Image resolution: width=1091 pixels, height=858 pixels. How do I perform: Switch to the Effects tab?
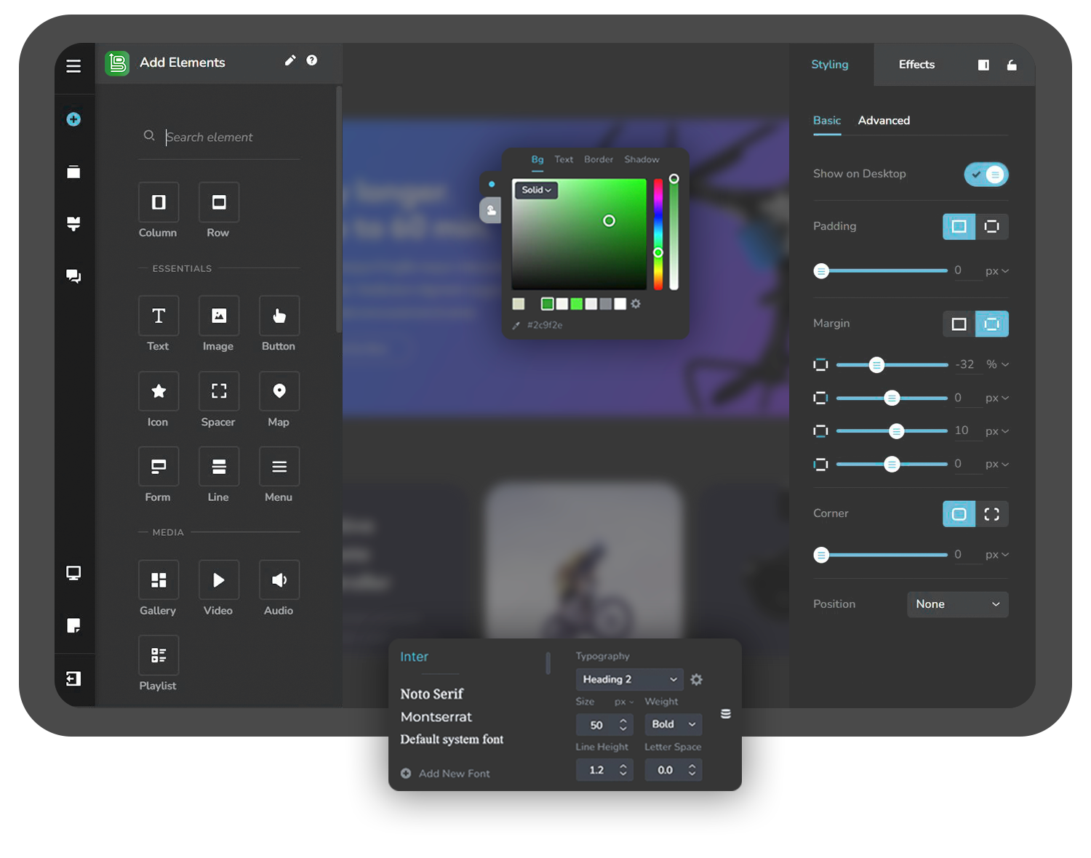[x=916, y=65]
